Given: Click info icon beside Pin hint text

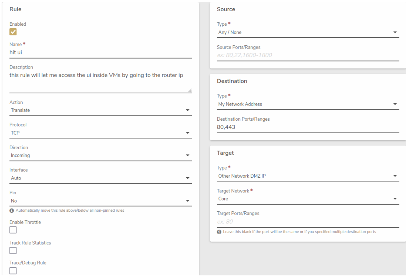Looking at the screenshot, I should pos(11,210).
